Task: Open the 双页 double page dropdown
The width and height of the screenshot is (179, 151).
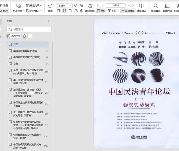Action: click(x=113, y=11)
